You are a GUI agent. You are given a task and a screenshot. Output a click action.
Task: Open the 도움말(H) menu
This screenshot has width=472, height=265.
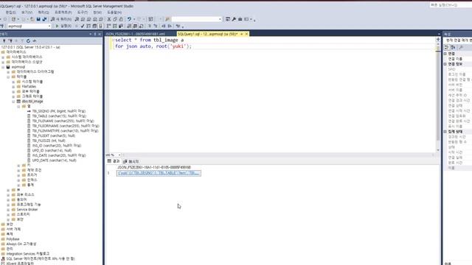point(114,13)
